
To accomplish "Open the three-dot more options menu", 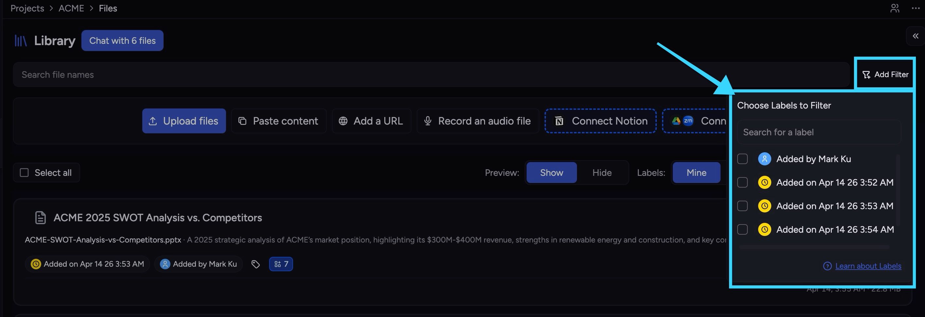I will (x=916, y=8).
